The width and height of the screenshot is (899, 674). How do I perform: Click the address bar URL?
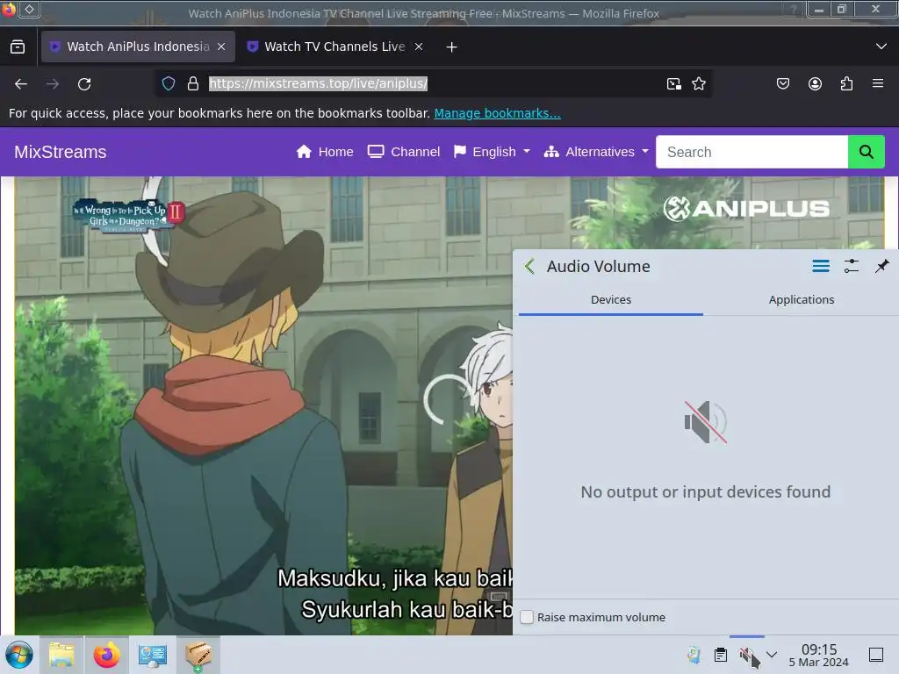click(x=318, y=83)
